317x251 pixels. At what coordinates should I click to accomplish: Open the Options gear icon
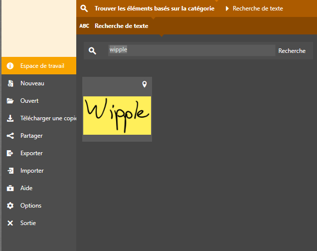point(10,206)
